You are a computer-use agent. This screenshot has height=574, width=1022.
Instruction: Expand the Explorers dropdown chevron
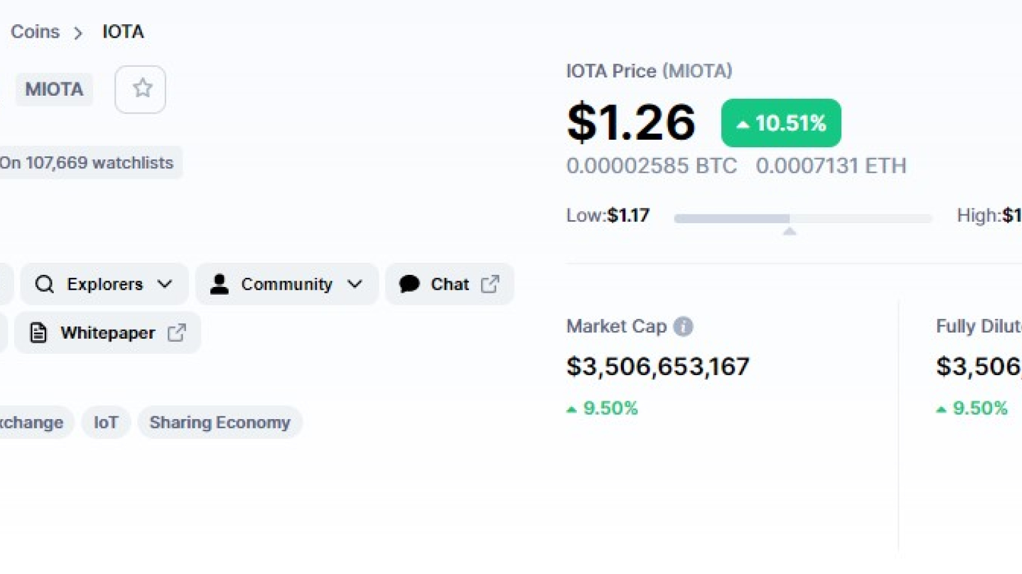point(165,284)
